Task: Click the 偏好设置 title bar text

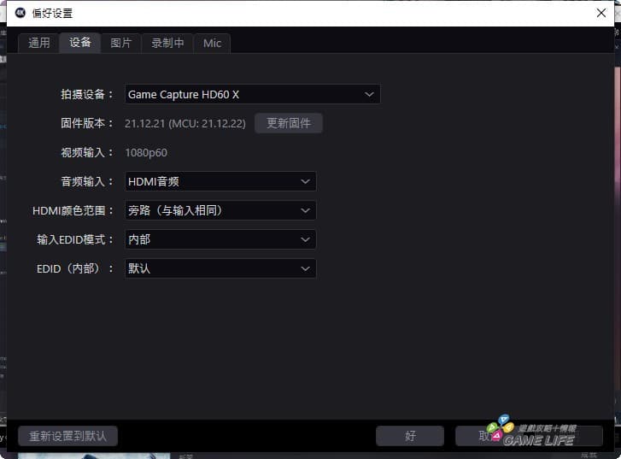Action: click(52, 13)
